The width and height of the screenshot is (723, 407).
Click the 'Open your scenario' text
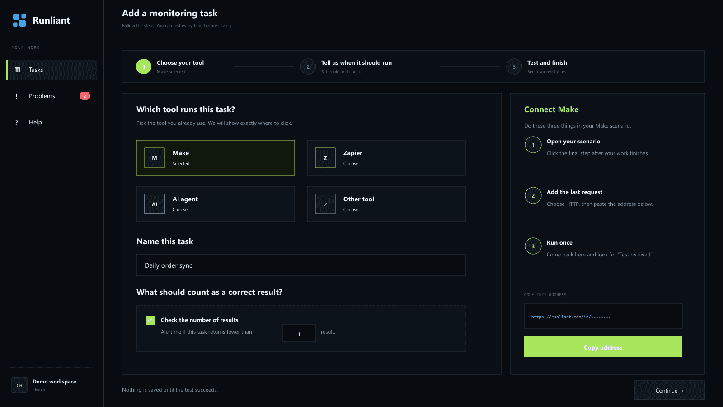point(573,142)
